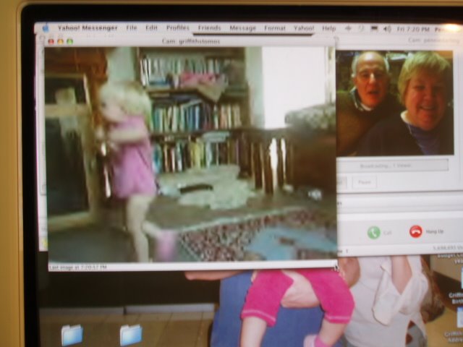Click the Fri 7:20 PM clock
This screenshot has height=347, width=463.
click(413, 29)
